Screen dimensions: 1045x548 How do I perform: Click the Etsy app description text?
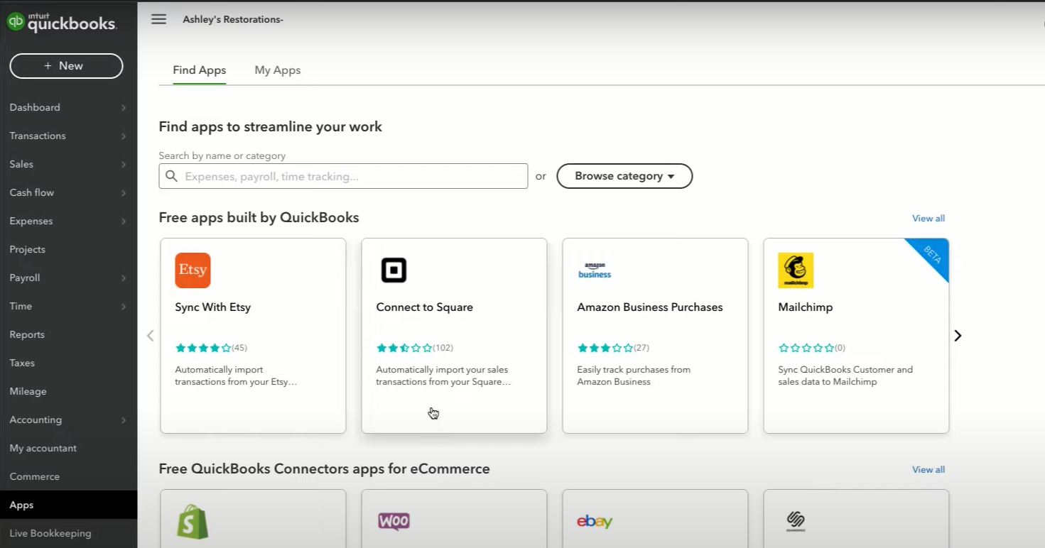coord(236,376)
